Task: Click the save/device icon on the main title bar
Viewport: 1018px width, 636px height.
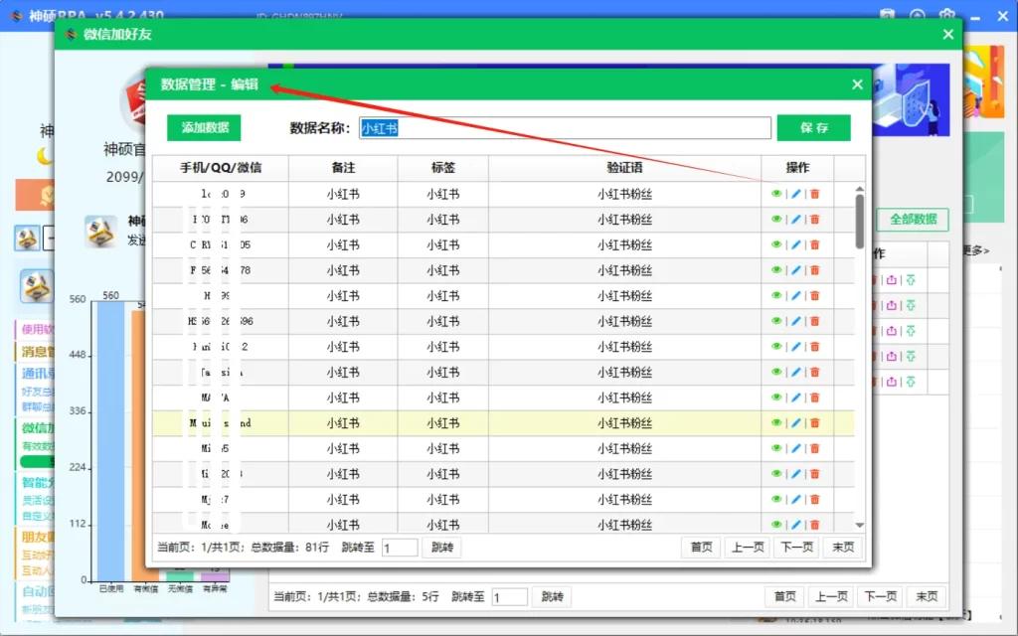Action: 890,14
